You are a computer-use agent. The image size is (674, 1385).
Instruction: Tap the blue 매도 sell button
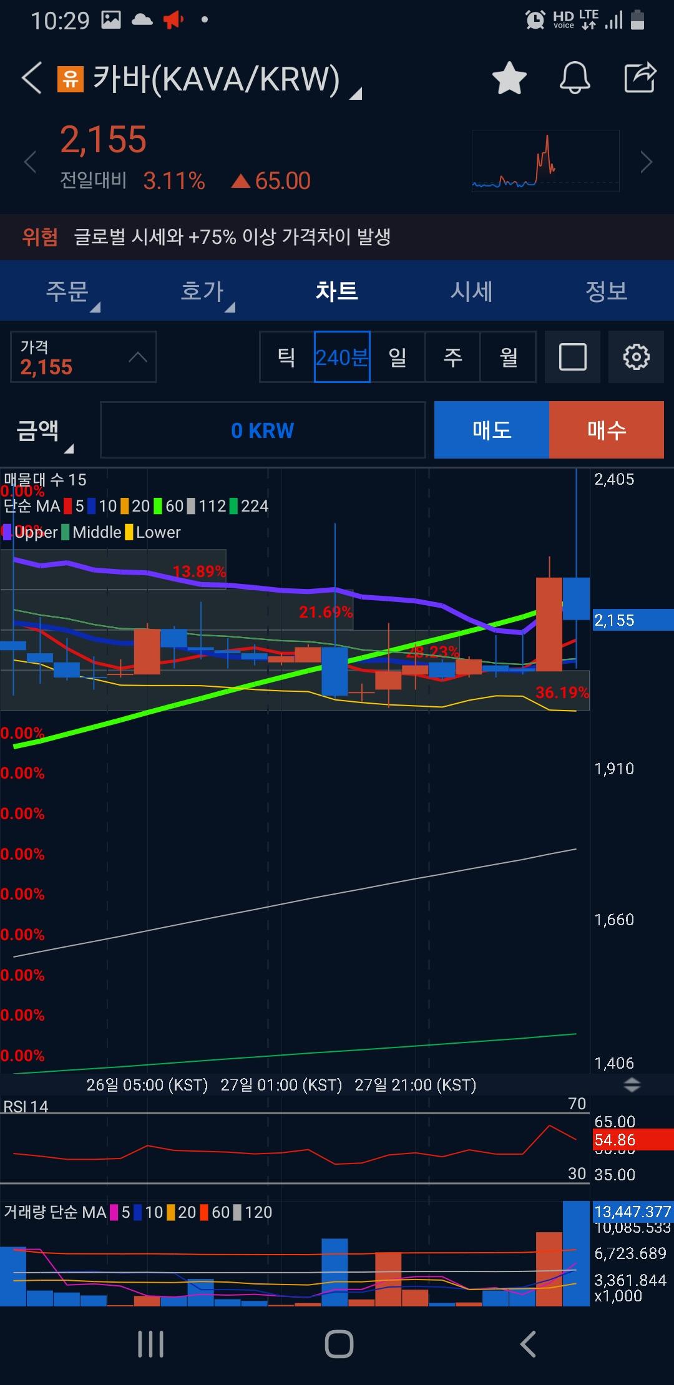pyautogui.click(x=492, y=430)
